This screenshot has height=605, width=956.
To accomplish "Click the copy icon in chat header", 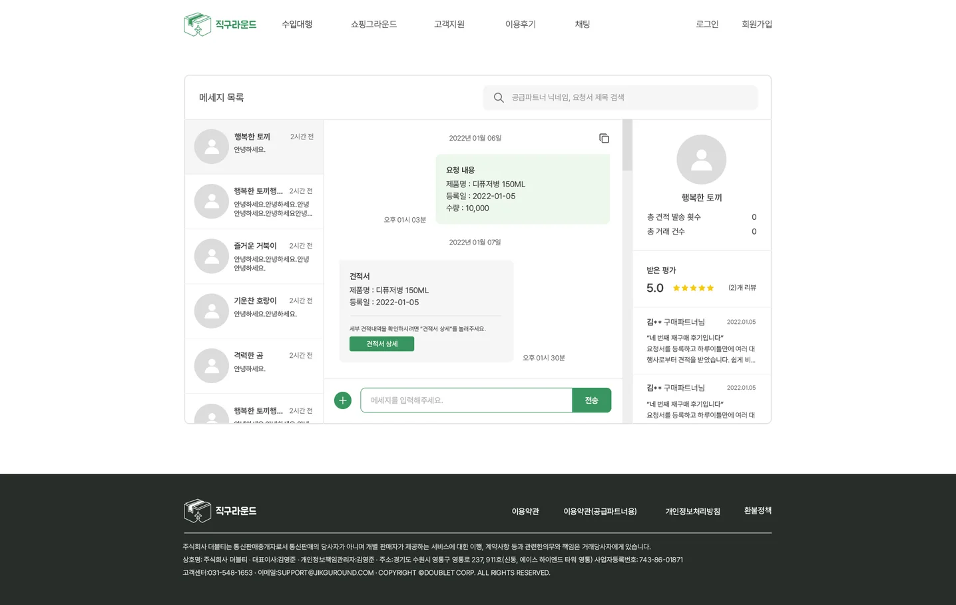I will pos(604,139).
